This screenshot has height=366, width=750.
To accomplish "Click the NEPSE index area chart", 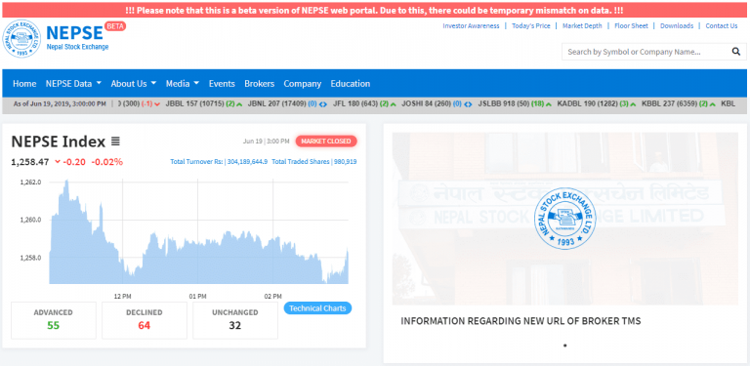I will point(198,231).
